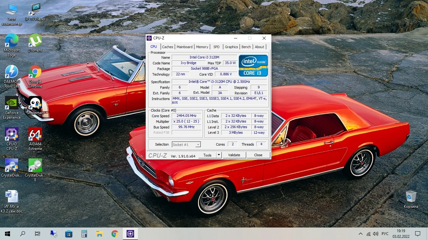Expand the Tools dropdown arrow
Screen dimensions: 428x240
[219, 155]
